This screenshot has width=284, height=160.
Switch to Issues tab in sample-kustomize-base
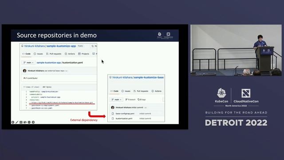pos(126,91)
